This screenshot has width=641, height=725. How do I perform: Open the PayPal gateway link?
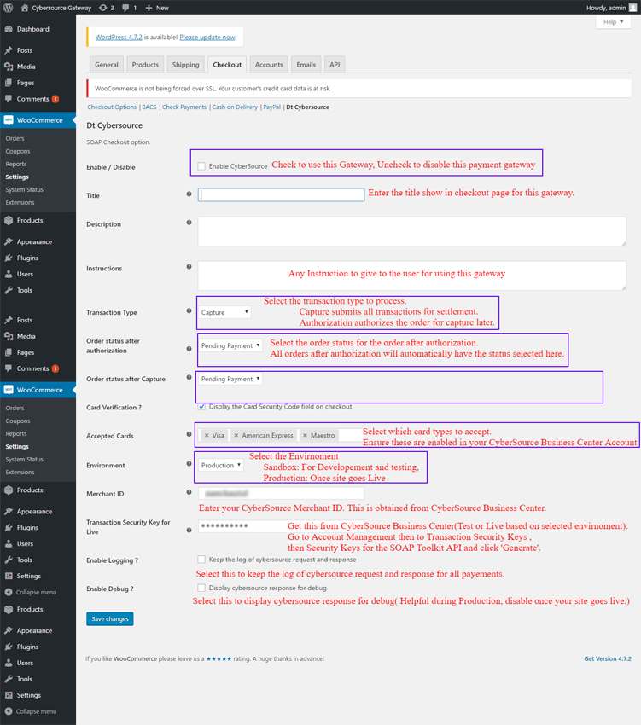271,107
